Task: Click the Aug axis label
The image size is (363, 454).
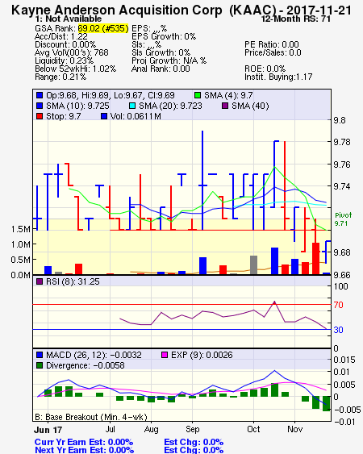Action: point(151,429)
